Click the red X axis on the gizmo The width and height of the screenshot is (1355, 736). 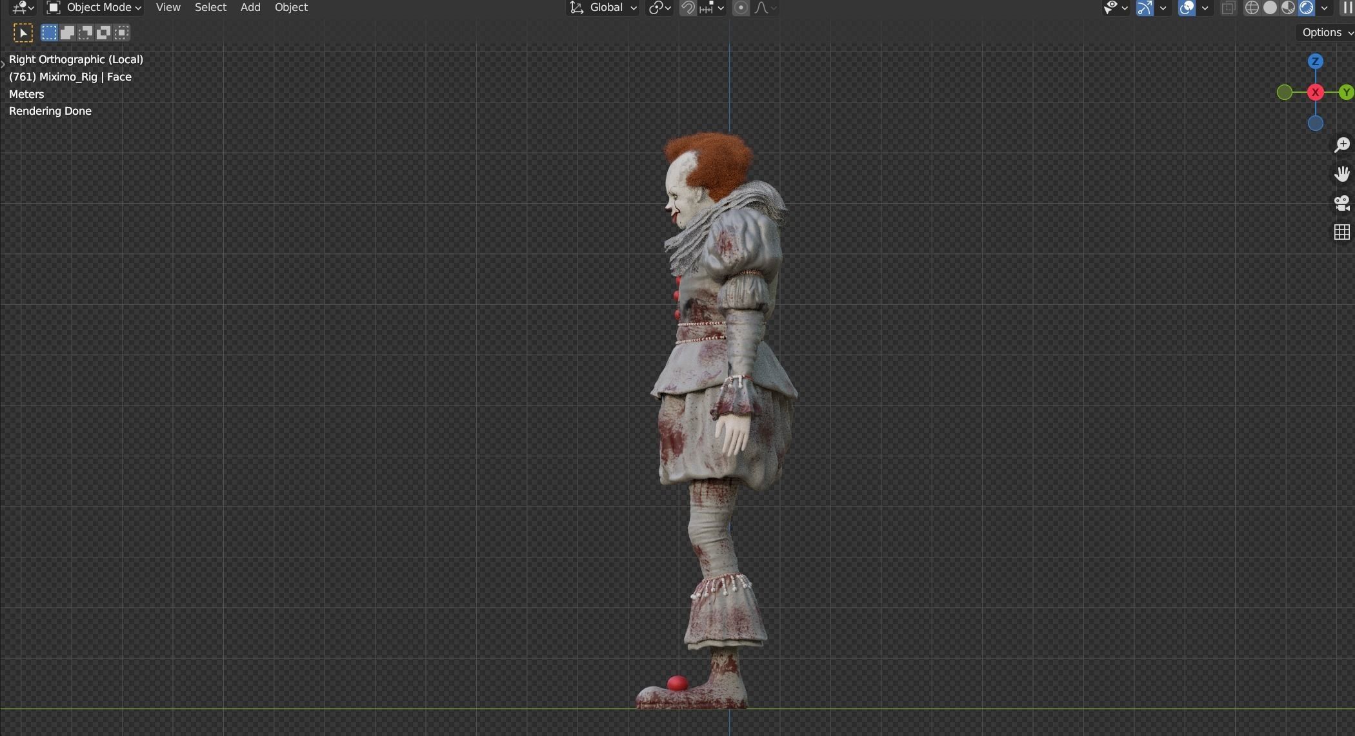[1315, 92]
